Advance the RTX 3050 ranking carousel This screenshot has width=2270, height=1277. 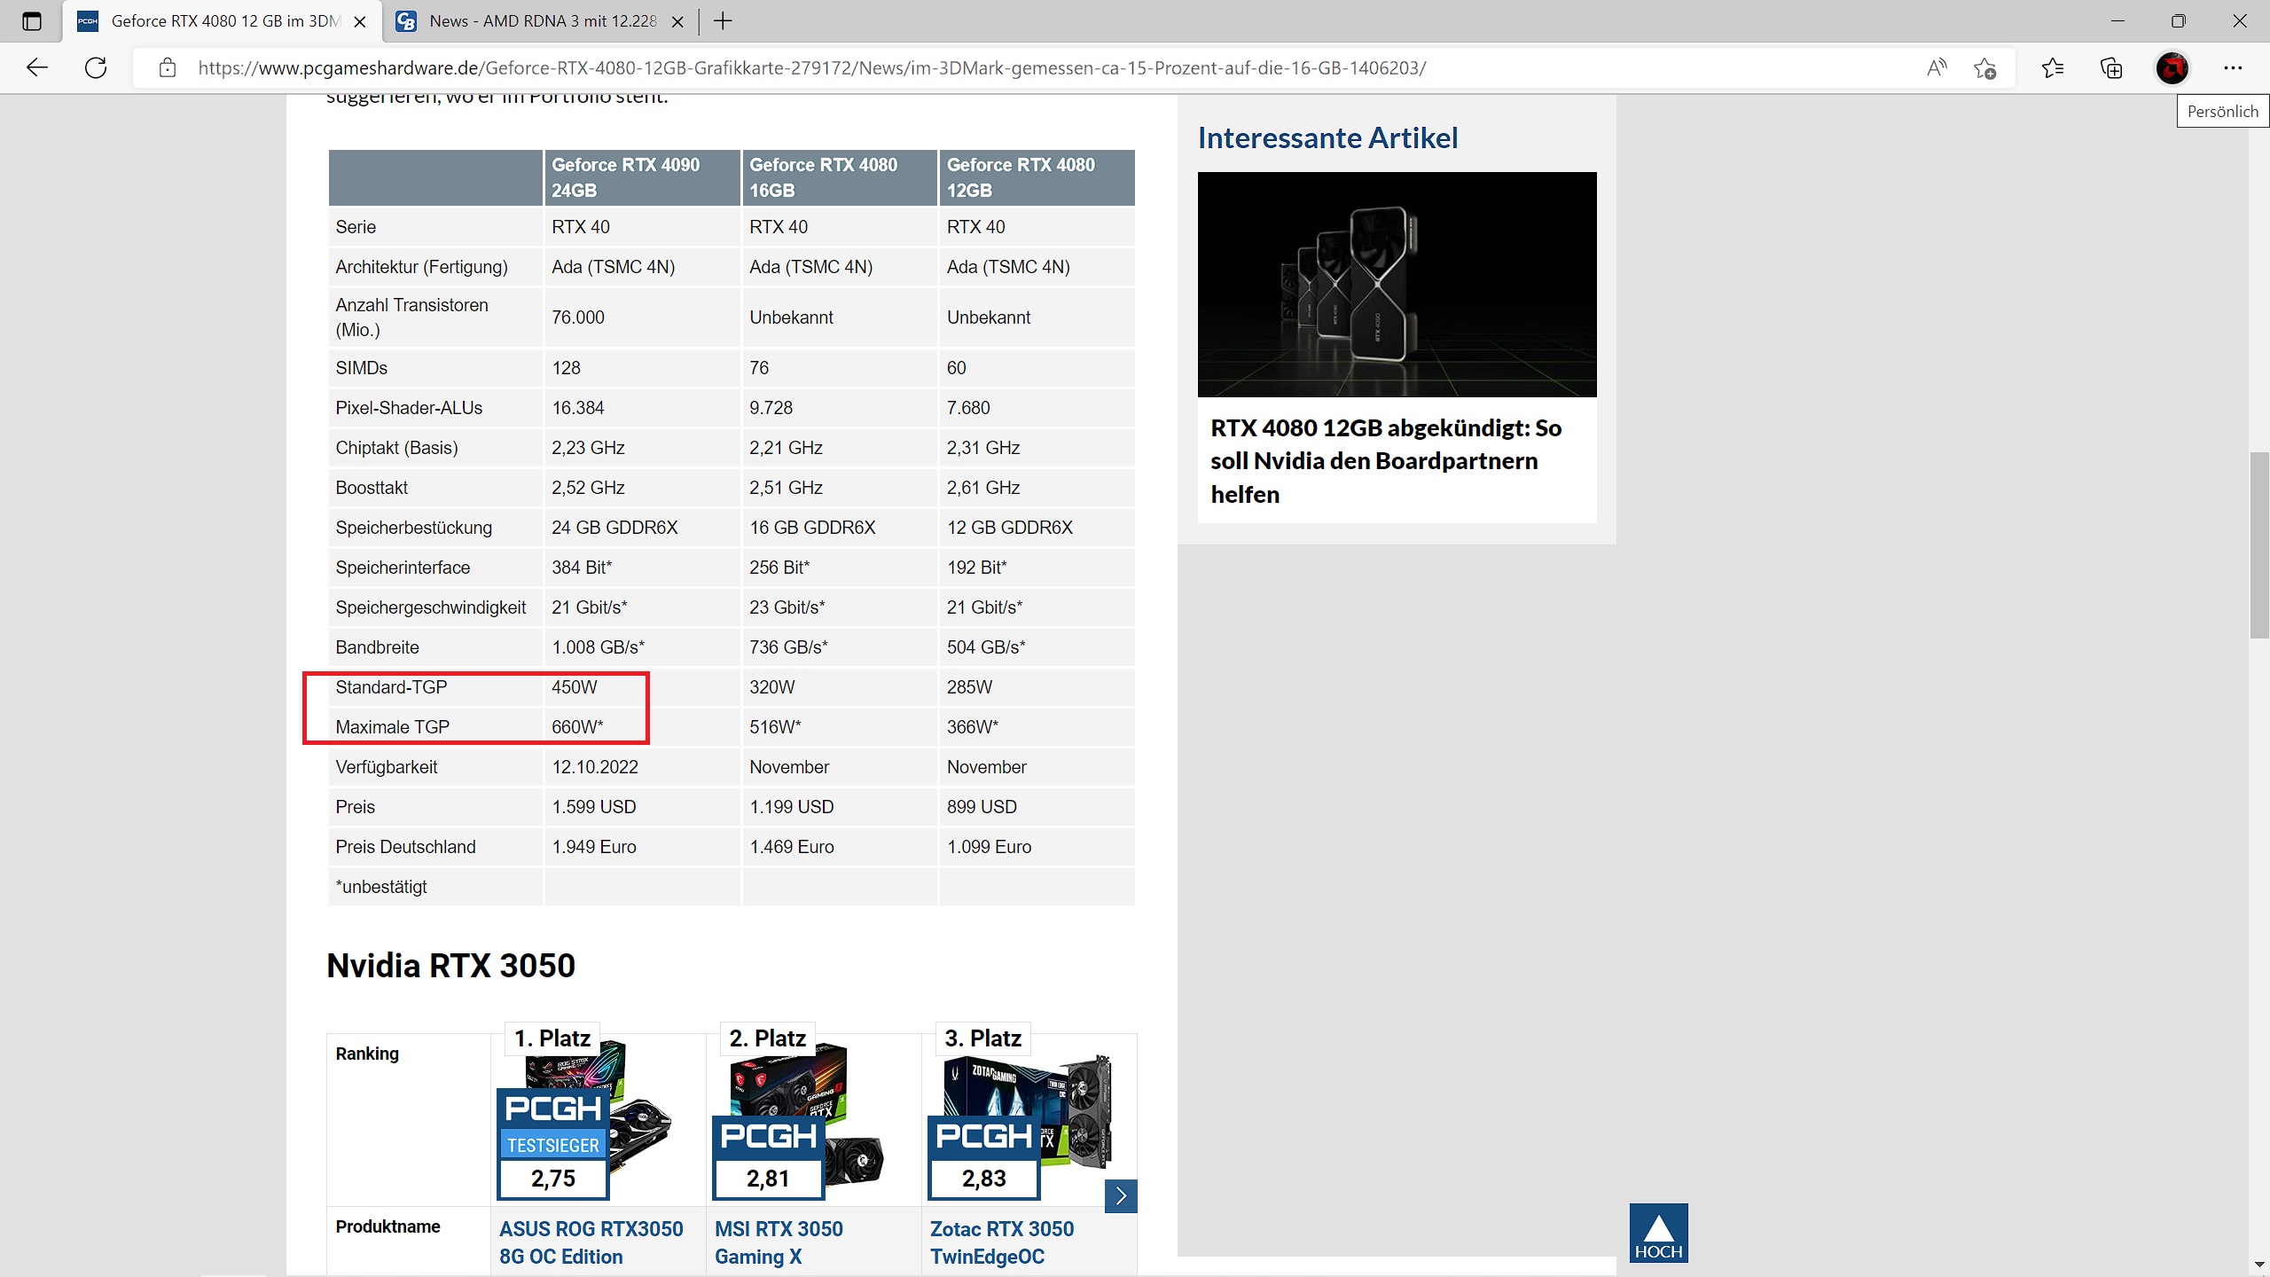coord(1121,1195)
